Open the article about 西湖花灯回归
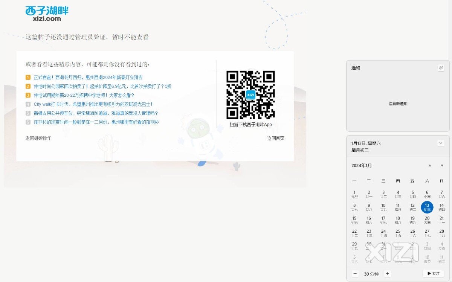 point(88,78)
